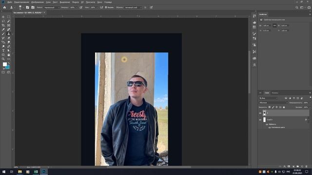Open search magnifier in top right
The image size is (312, 175).
297,7
